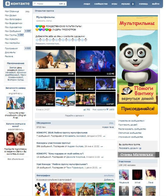Click the +337 messages counter badge
Image resolution: width=167 pixels, height=196 pixels.
[x=28, y=31]
